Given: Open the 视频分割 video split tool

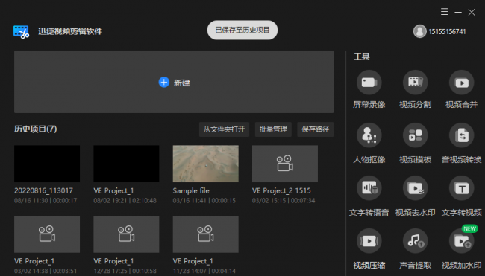Looking at the screenshot, I should 415,83.
